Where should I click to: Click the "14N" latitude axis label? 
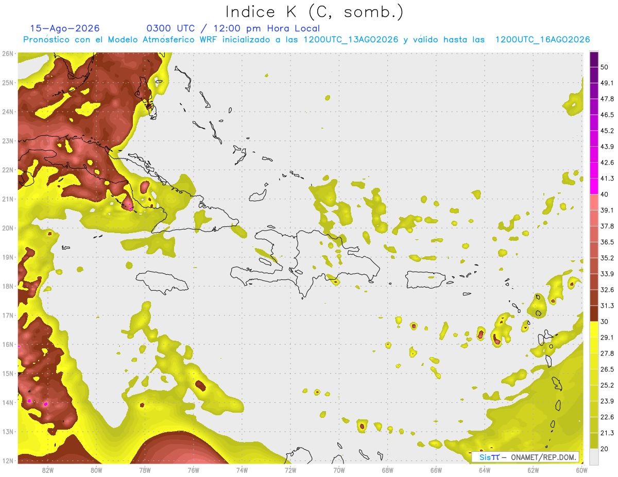coord(8,402)
